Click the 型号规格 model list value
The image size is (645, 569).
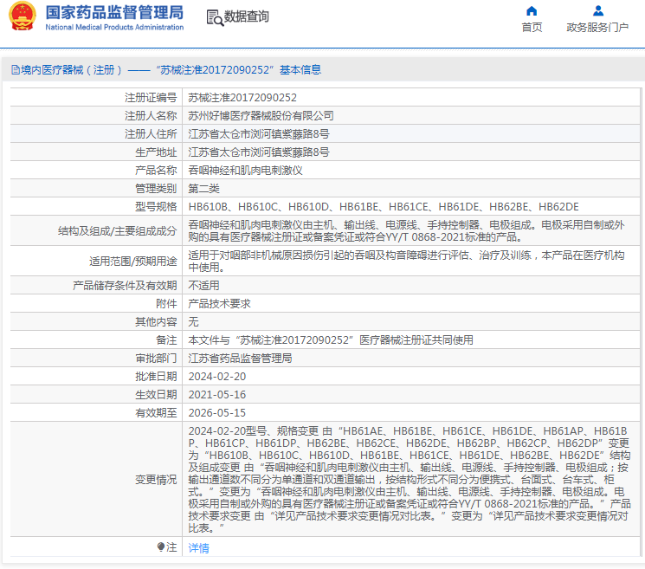(x=384, y=207)
